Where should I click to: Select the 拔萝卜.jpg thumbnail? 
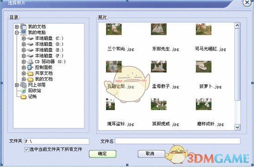203,67
